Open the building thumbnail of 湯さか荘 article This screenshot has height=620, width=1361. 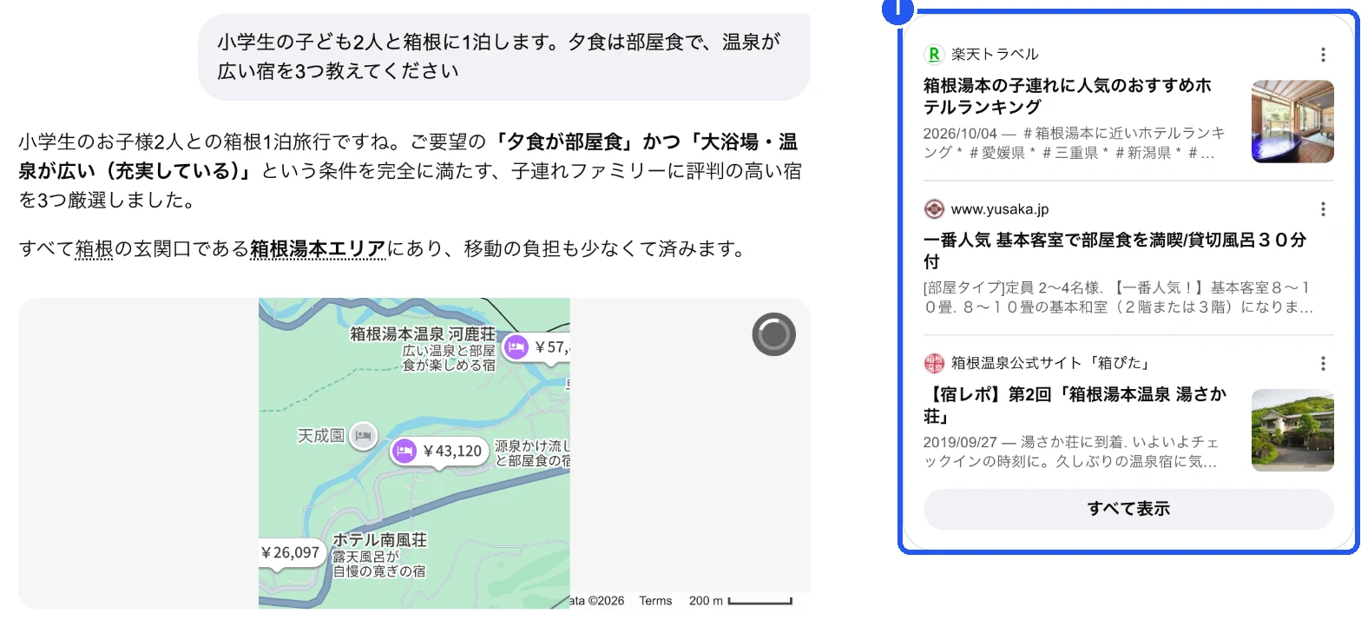[1292, 430]
